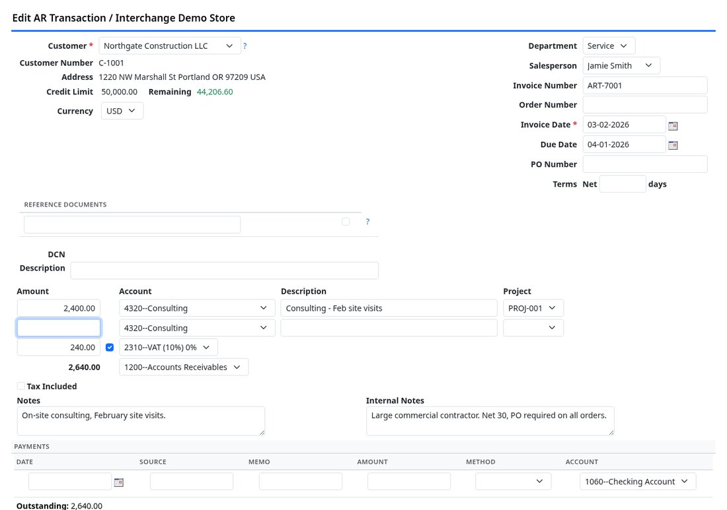Click the Terms Net days input field
The height and width of the screenshot is (510, 727).
(x=623, y=184)
